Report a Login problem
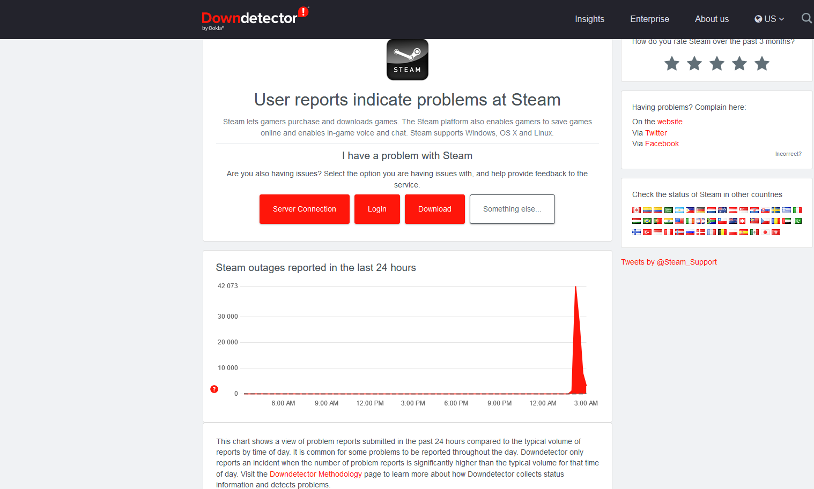Screen dimensions: 814x489 point(377,209)
